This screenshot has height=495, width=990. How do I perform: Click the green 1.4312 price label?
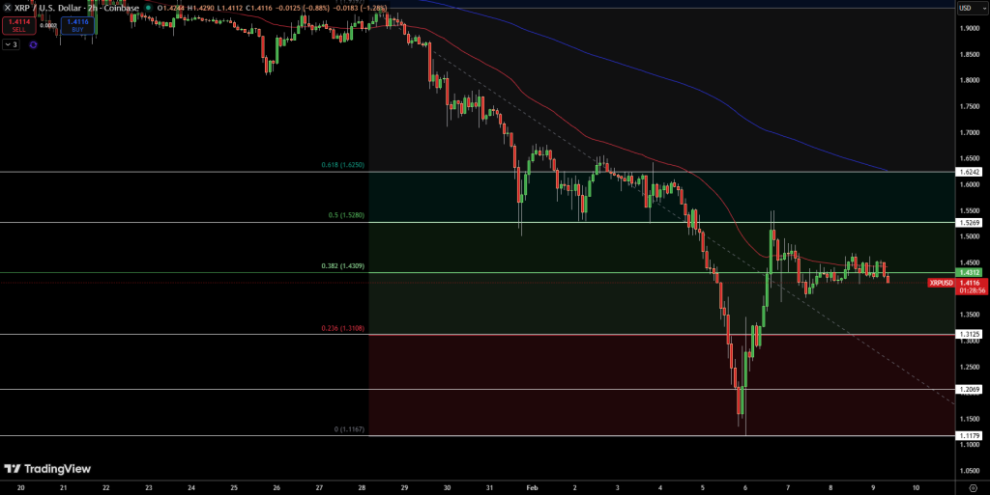(969, 273)
